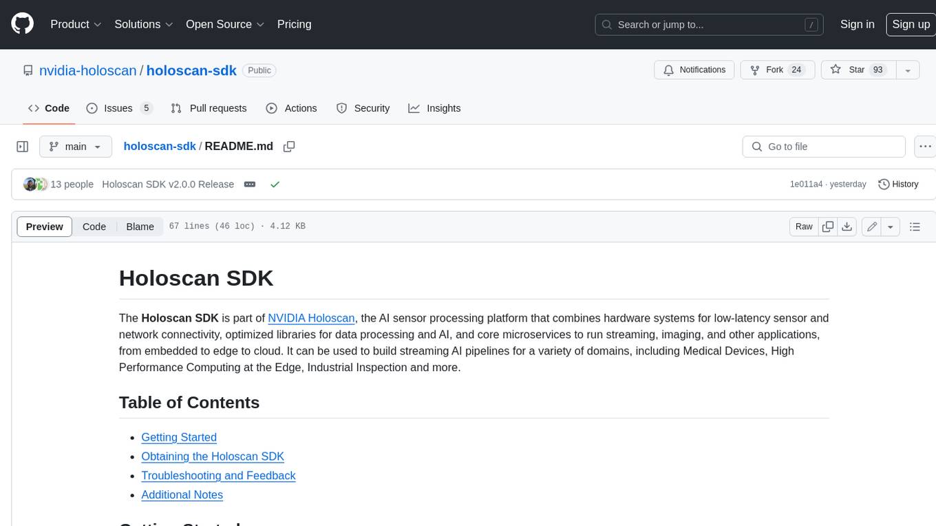Open the Actions tab
This screenshot has height=526, width=936.
pos(292,108)
